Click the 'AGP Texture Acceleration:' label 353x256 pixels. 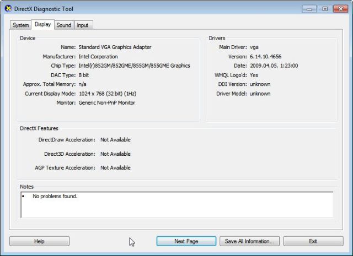point(65,168)
